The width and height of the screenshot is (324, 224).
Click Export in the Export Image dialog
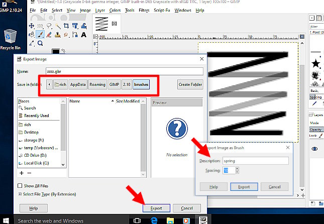pyautogui.click(x=156, y=208)
